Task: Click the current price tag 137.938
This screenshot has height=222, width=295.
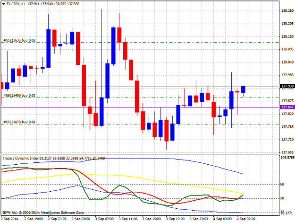Action: click(287, 86)
